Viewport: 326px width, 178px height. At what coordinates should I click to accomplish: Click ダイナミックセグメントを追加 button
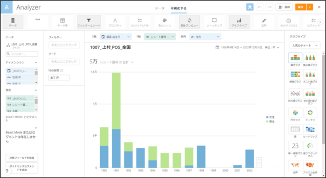(x=22, y=168)
